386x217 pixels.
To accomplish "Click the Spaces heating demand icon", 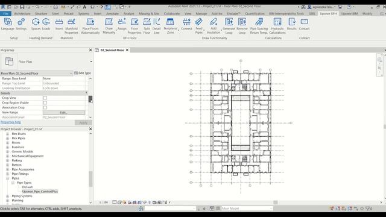I will coord(36,24).
